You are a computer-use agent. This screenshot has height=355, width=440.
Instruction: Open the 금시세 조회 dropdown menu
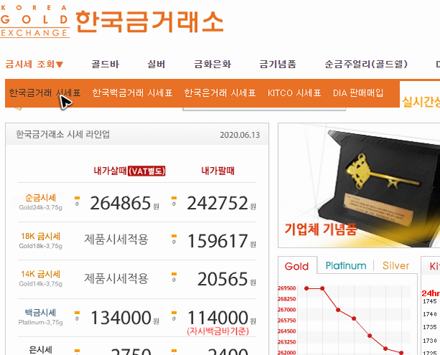pyautogui.click(x=35, y=64)
